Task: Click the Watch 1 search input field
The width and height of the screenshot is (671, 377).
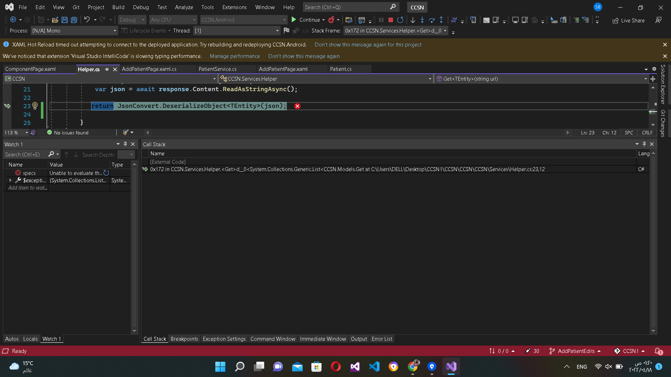Action: click(x=25, y=154)
